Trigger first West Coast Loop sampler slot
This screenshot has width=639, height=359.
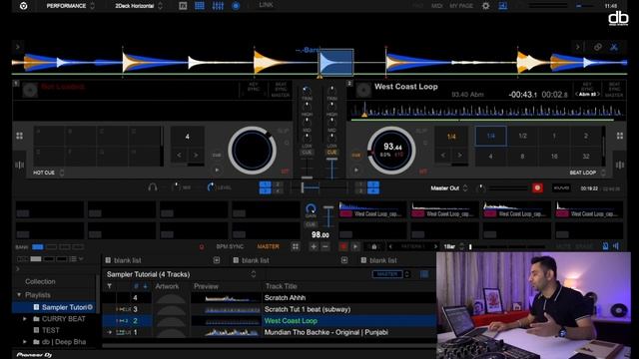click(372, 209)
